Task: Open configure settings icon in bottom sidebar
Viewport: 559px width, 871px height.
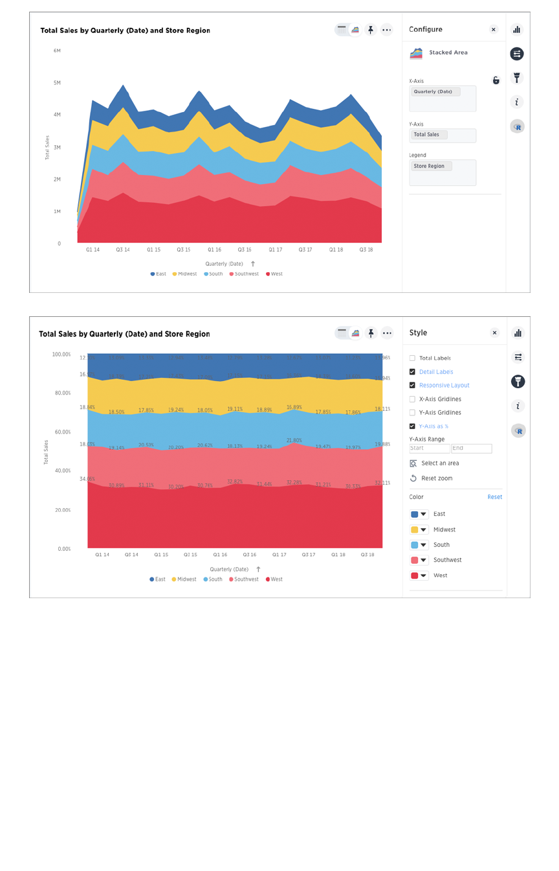Action: click(x=518, y=357)
